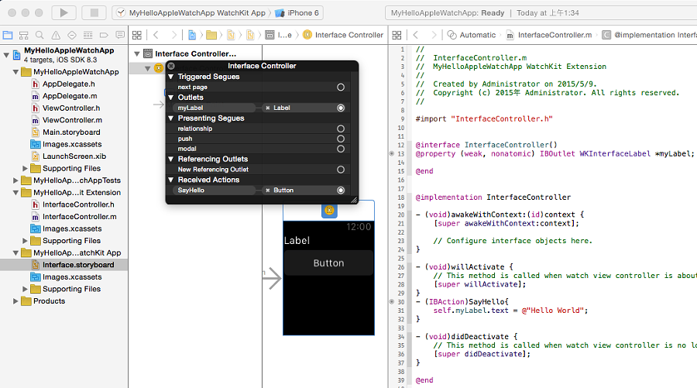
Task: Open the Project navigator folder icon
Action: point(8,35)
